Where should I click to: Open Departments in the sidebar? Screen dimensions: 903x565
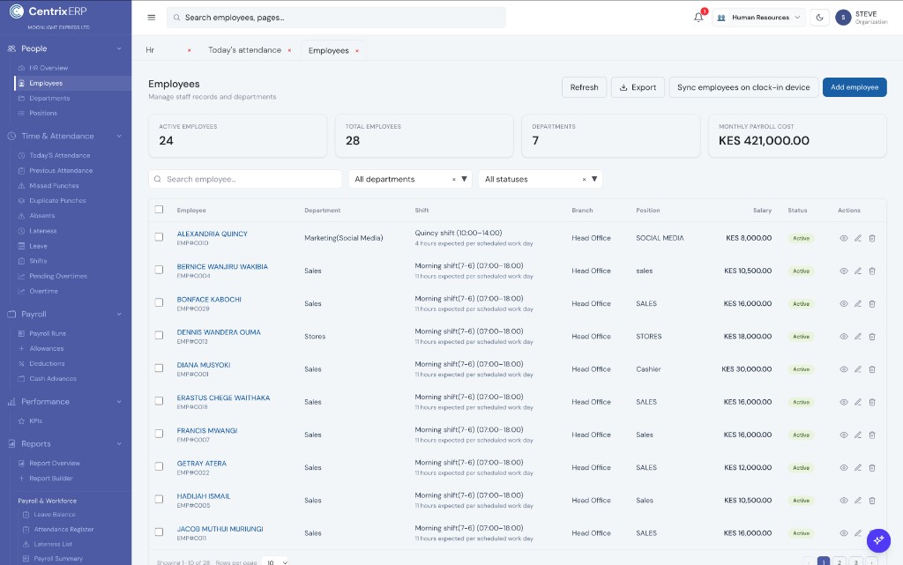pyautogui.click(x=49, y=99)
